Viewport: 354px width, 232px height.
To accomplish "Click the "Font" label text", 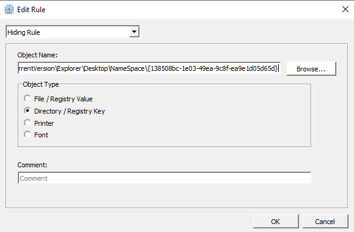I will point(41,135).
